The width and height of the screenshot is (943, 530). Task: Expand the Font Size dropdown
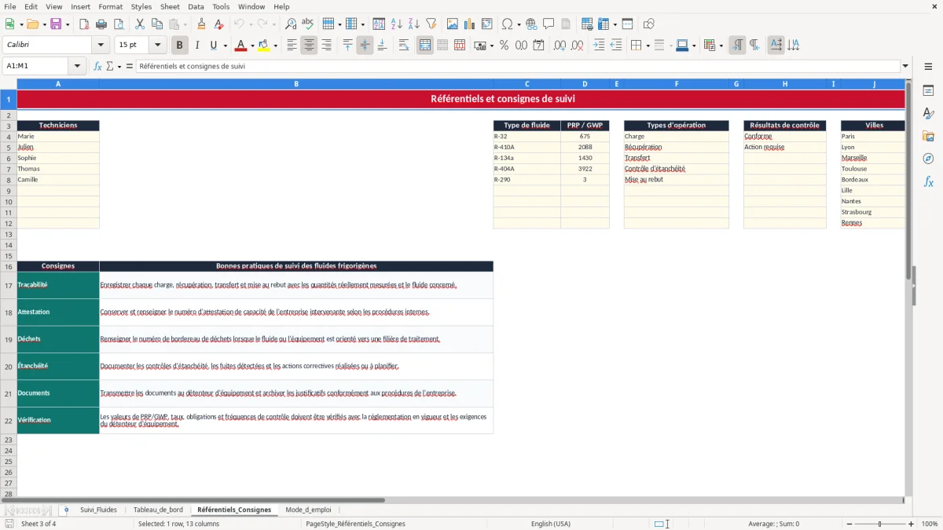coord(157,46)
